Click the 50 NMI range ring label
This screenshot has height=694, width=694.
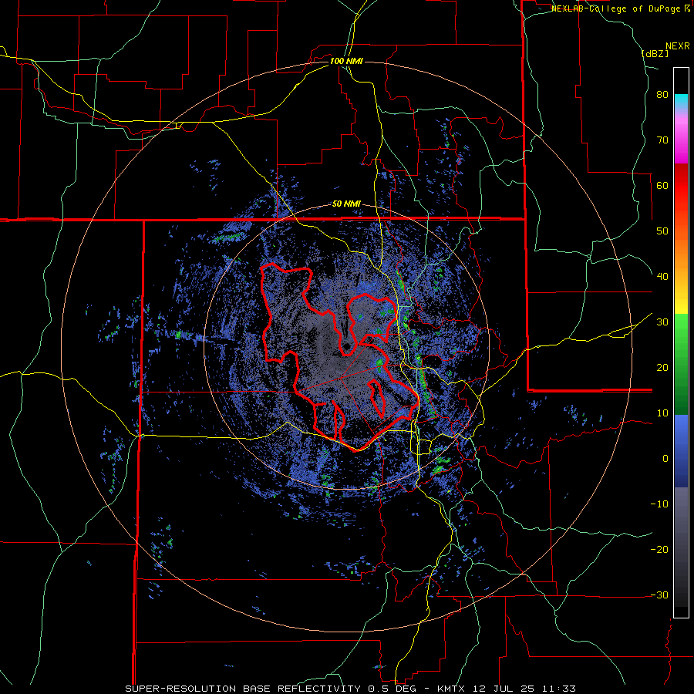tap(346, 204)
